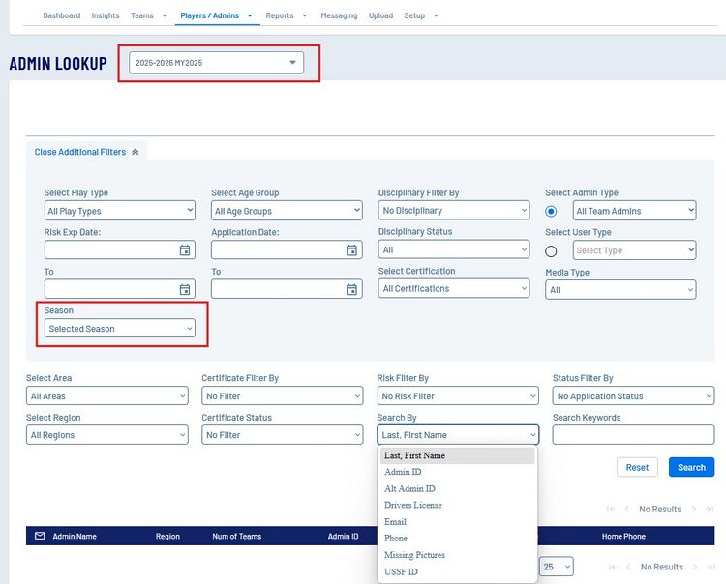
Task: Click calendar icon for Risk Exp 'To' date
Action: point(185,289)
